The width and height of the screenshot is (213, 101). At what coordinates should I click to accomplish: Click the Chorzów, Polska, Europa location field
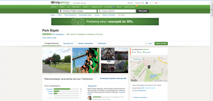77,11
